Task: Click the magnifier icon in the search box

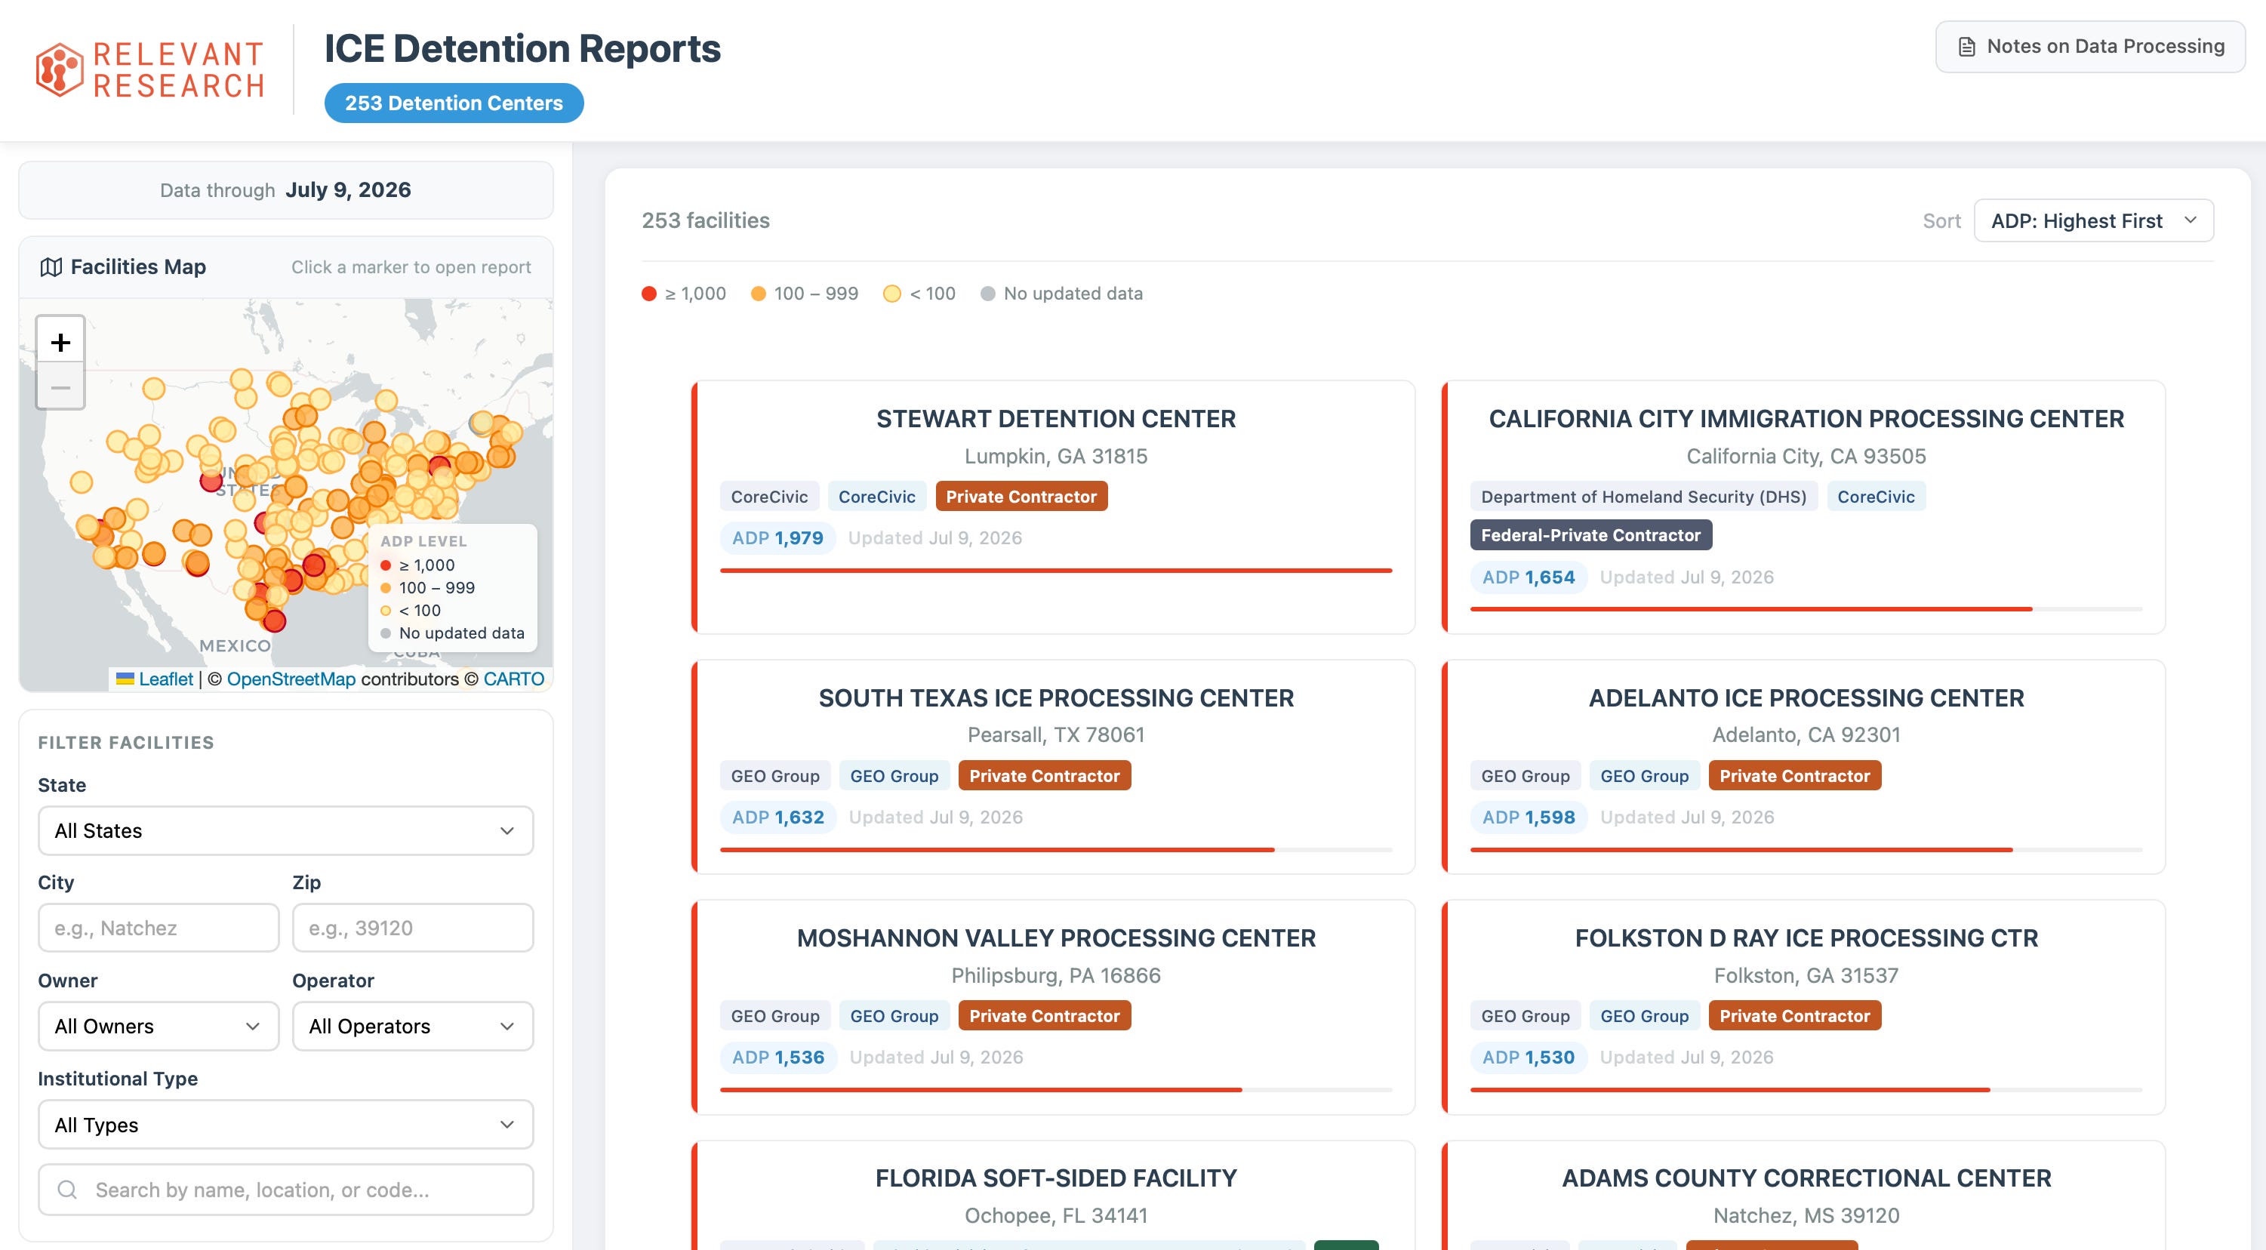Action: tap(67, 1190)
